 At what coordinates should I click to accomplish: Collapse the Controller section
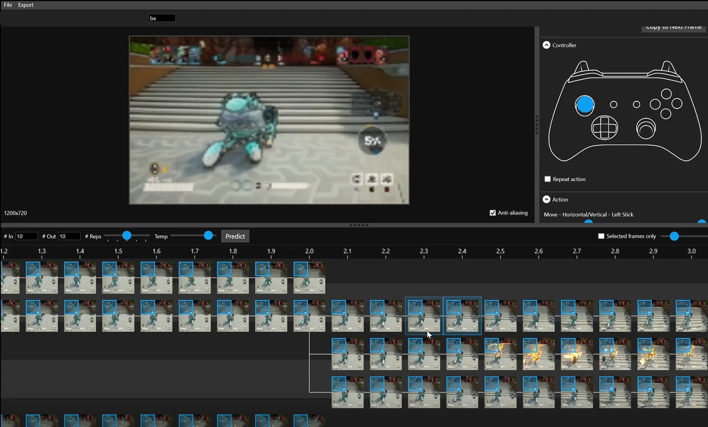(x=546, y=45)
